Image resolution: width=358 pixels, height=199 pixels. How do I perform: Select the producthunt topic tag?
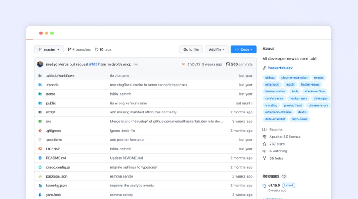pyautogui.click(x=293, y=105)
